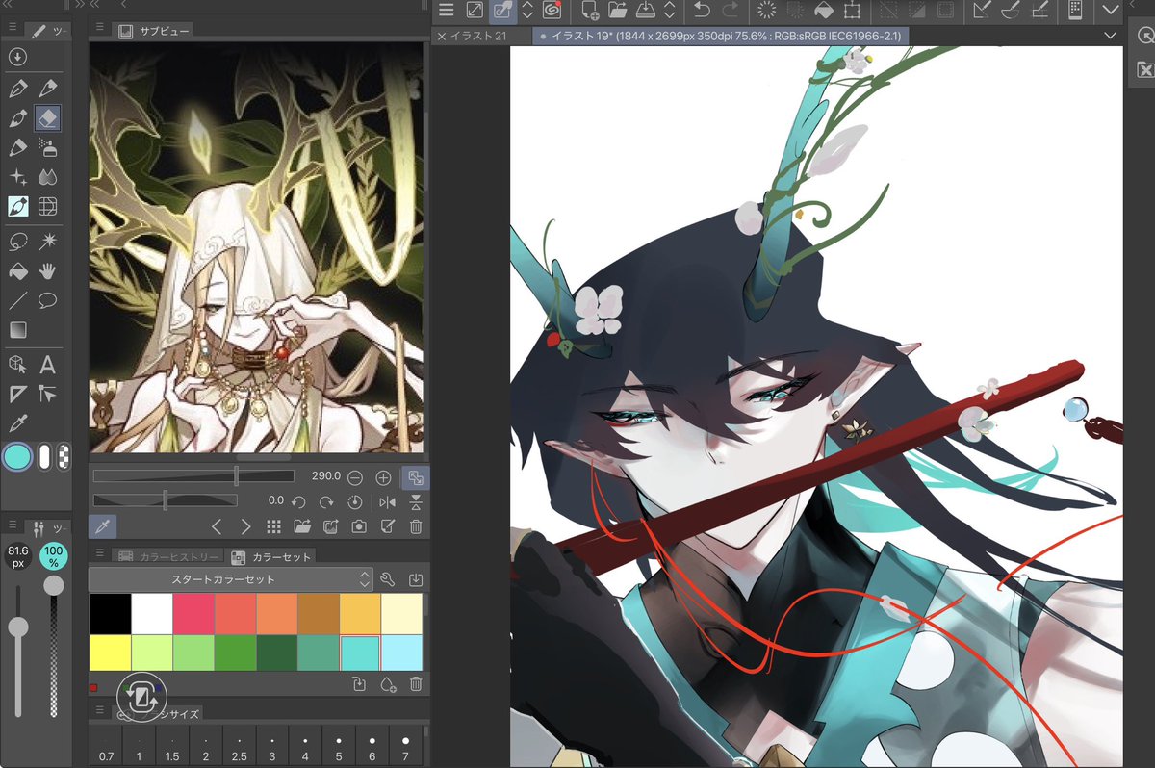Switch to the カラーヒストリー tab
Screen dimensions: 1155x768
coord(166,556)
